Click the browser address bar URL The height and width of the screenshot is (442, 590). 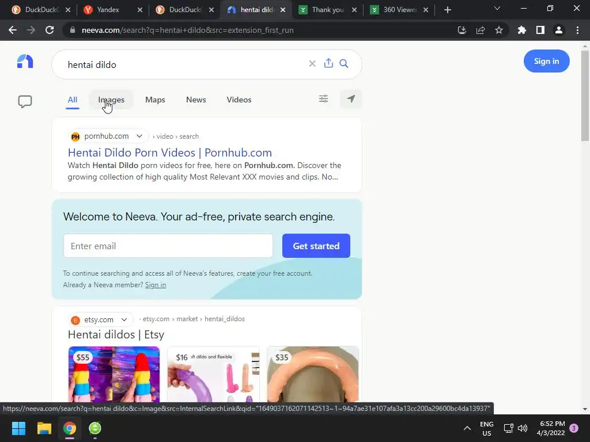coord(187,30)
